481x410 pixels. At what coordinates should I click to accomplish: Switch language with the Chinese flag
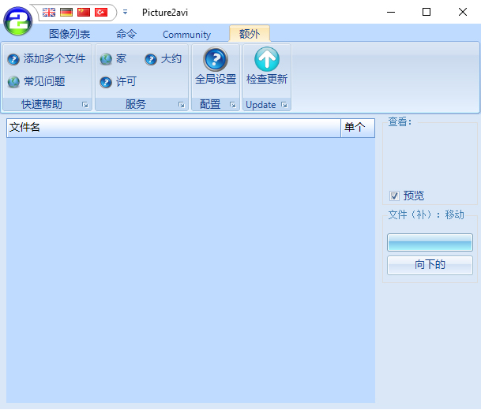click(x=84, y=13)
